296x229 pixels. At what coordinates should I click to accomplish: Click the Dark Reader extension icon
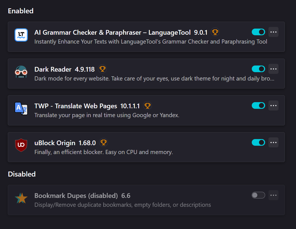coord(21,72)
